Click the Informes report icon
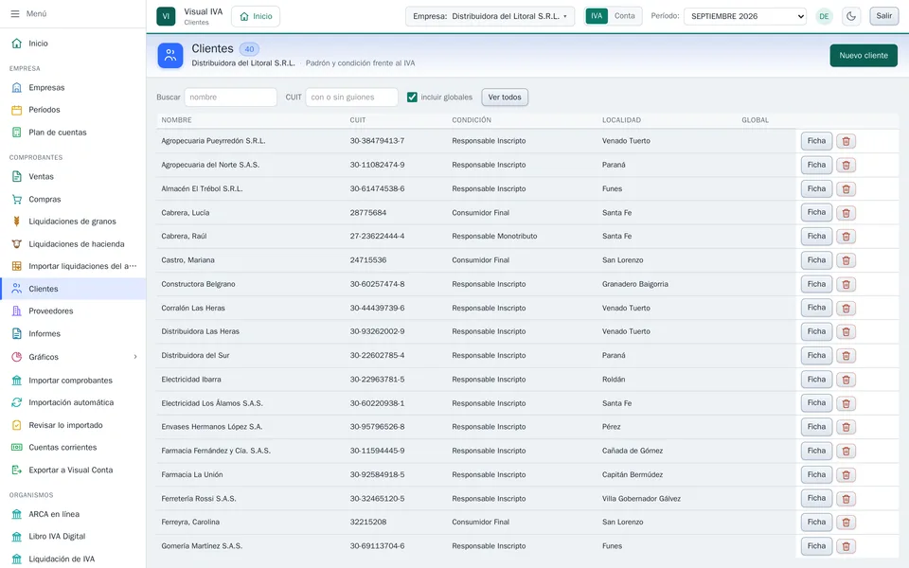This screenshot has width=909, height=568. (x=17, y=334)
